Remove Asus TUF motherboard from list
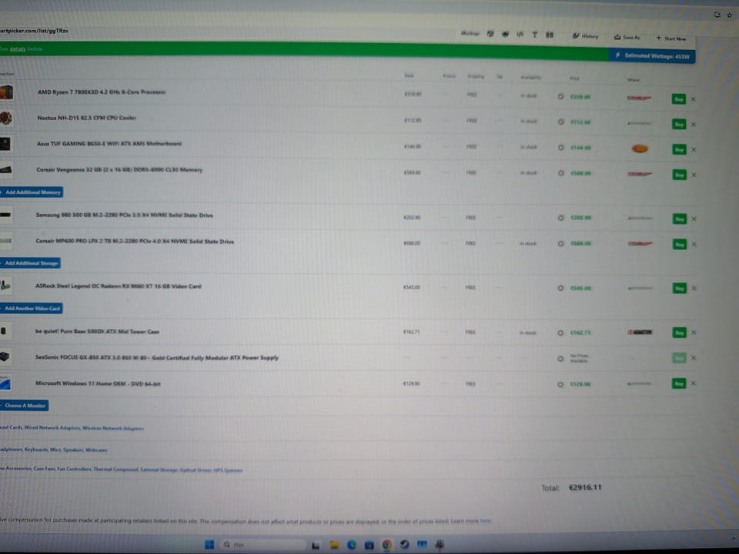This screenshot has height=554, width=739. click(x=694, y=150)
